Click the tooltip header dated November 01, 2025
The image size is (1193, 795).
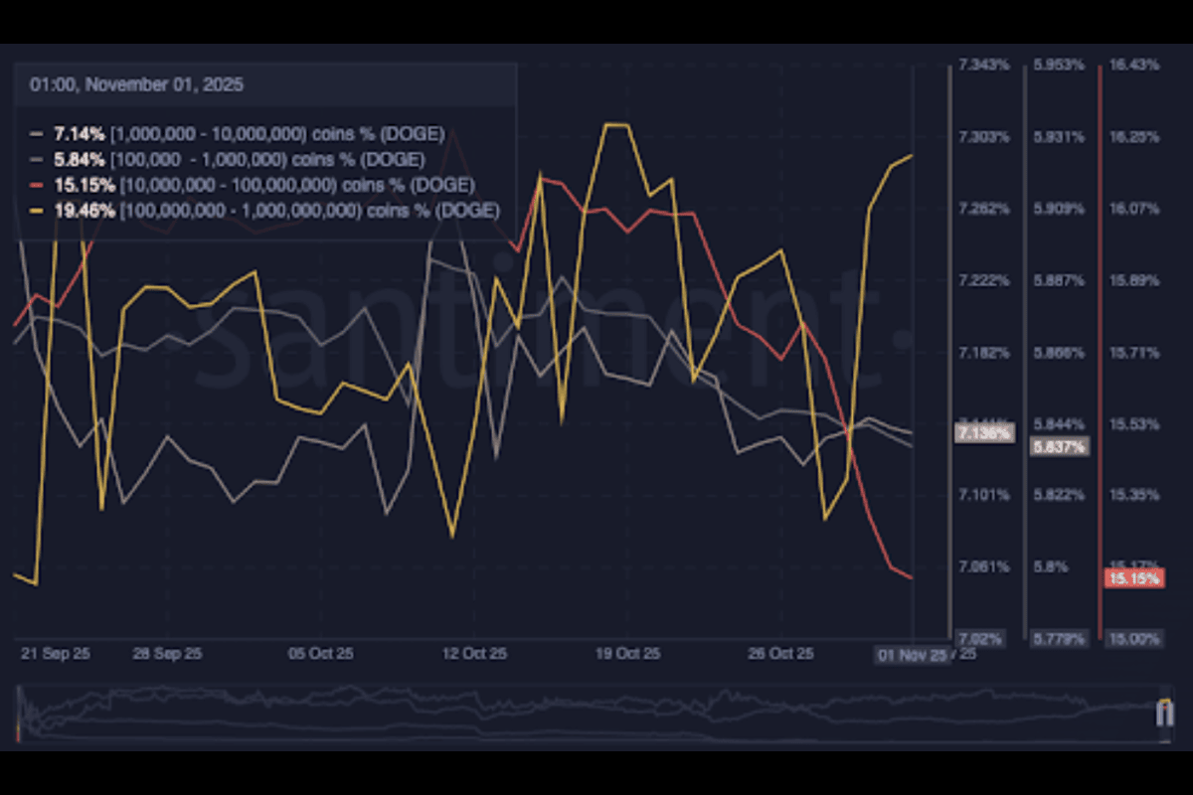pos(136,84)
